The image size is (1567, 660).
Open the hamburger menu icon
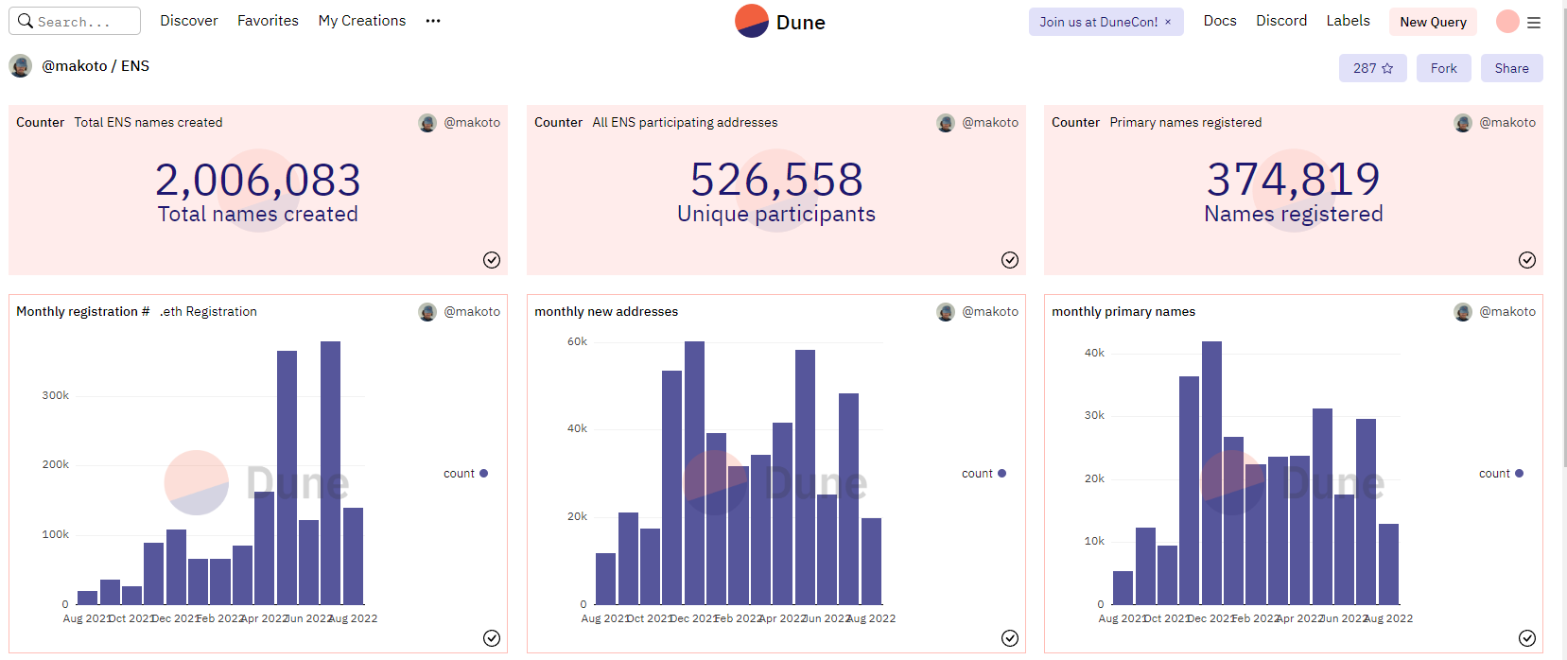pyautogui.click(x=1534, y=23)
